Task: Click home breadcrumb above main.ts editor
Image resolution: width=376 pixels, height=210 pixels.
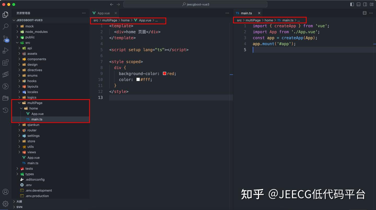Action: coord(269,20)
